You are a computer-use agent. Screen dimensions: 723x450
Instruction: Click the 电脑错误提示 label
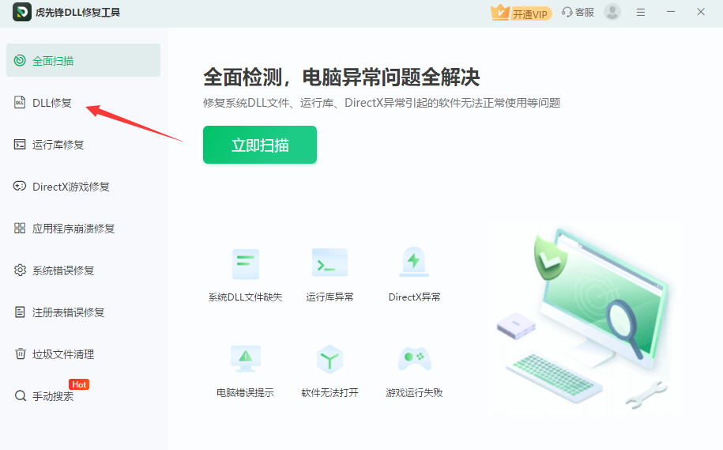245,393
